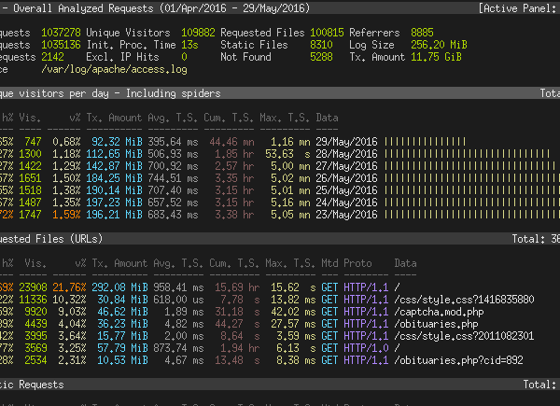Screen dimensions: 560x406
Task: Select the 27/May/2016 date row
Action: click(280, 166)
